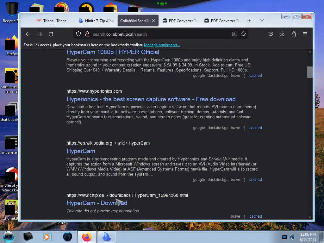
Task: Open cached link for Hyperionics result
Action: point(256,128)
